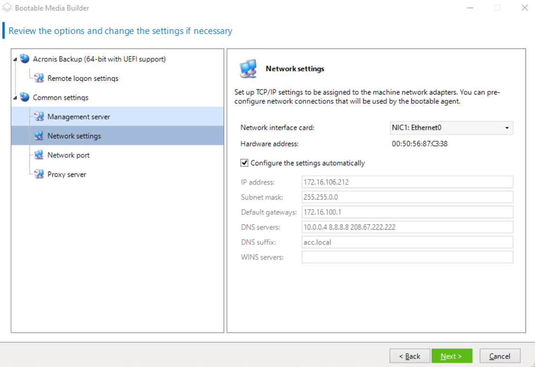Click the hardware address 00:50:56:87:C3:38
Viewport: 535px width, 367px height.
point(420,144)
